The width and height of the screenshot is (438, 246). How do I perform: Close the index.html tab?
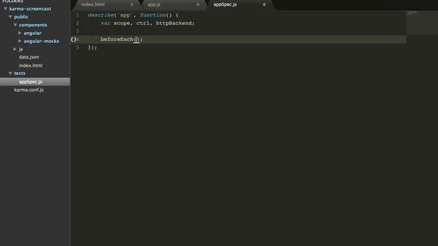(x=132, y=5)
